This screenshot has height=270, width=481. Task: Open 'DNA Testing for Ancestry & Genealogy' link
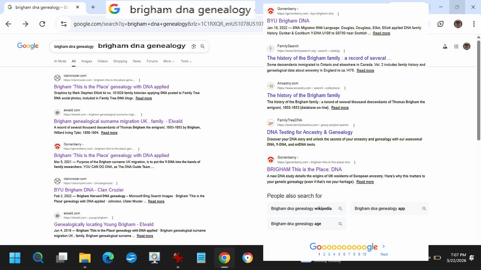pos(310,132)
